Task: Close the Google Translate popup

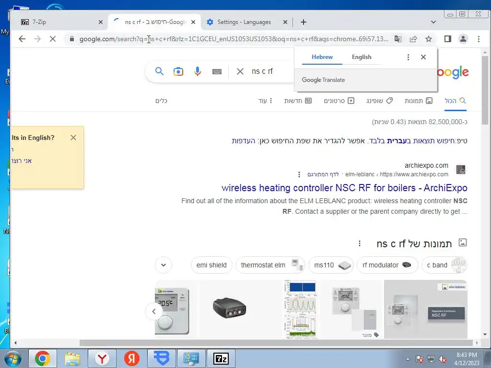Action: [423, 57]
